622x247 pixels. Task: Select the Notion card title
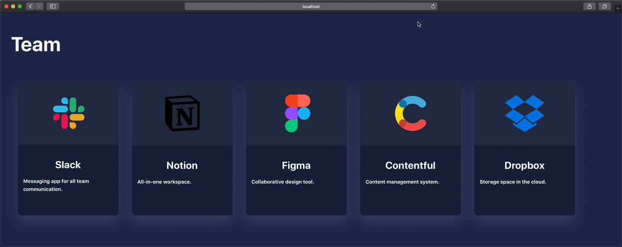[x=182, y=165]
